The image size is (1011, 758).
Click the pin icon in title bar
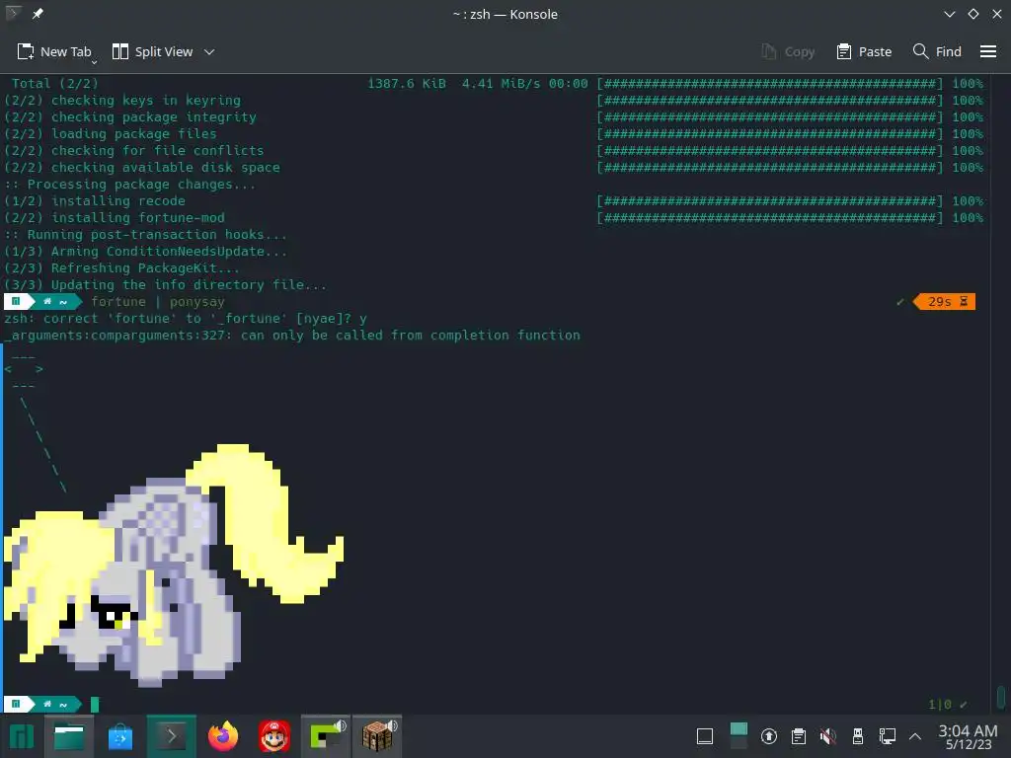tap(38, 14)
